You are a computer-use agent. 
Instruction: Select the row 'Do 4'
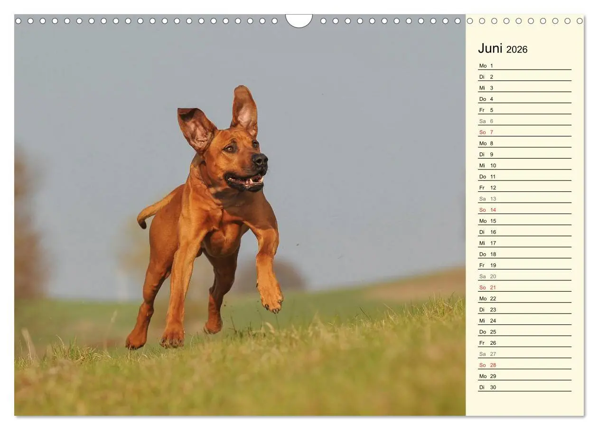point(524,99)
